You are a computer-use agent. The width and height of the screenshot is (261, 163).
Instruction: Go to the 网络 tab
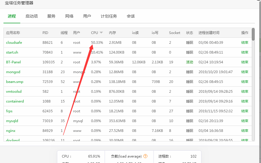click(69, 16)
